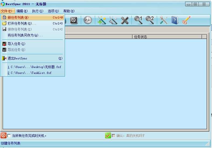Screen dimensions: 212x148
Task: Click the stop task toolbar icon
Action: (x=74, y=20)
